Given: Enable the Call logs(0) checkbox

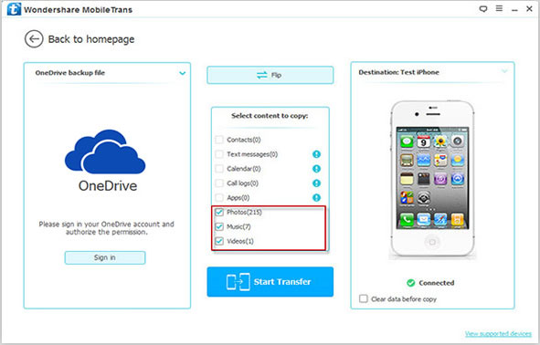Looking at the screenshot, I should 219,183.
